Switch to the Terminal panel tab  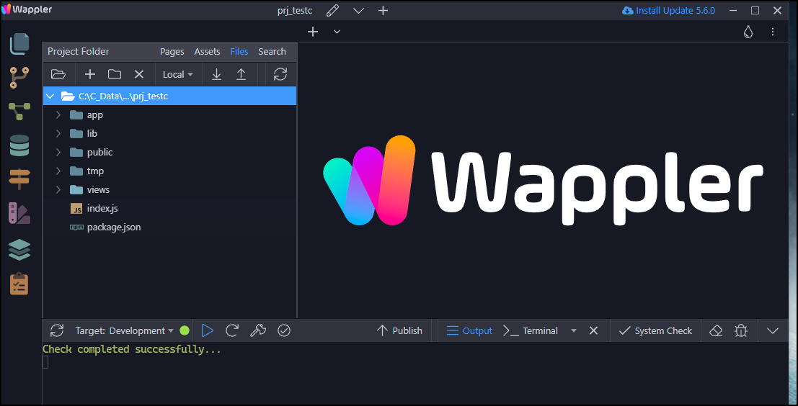point(531,331)
